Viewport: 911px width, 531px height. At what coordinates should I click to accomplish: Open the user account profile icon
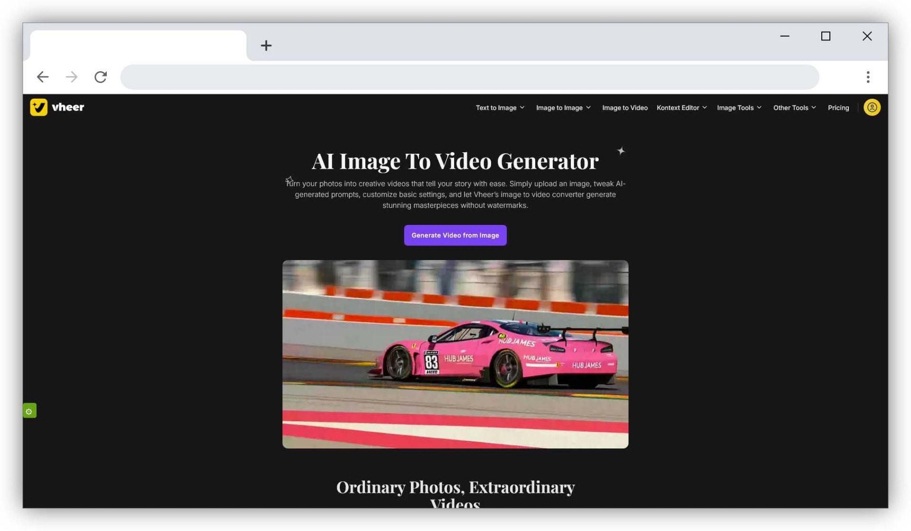(x=872, y=107)
